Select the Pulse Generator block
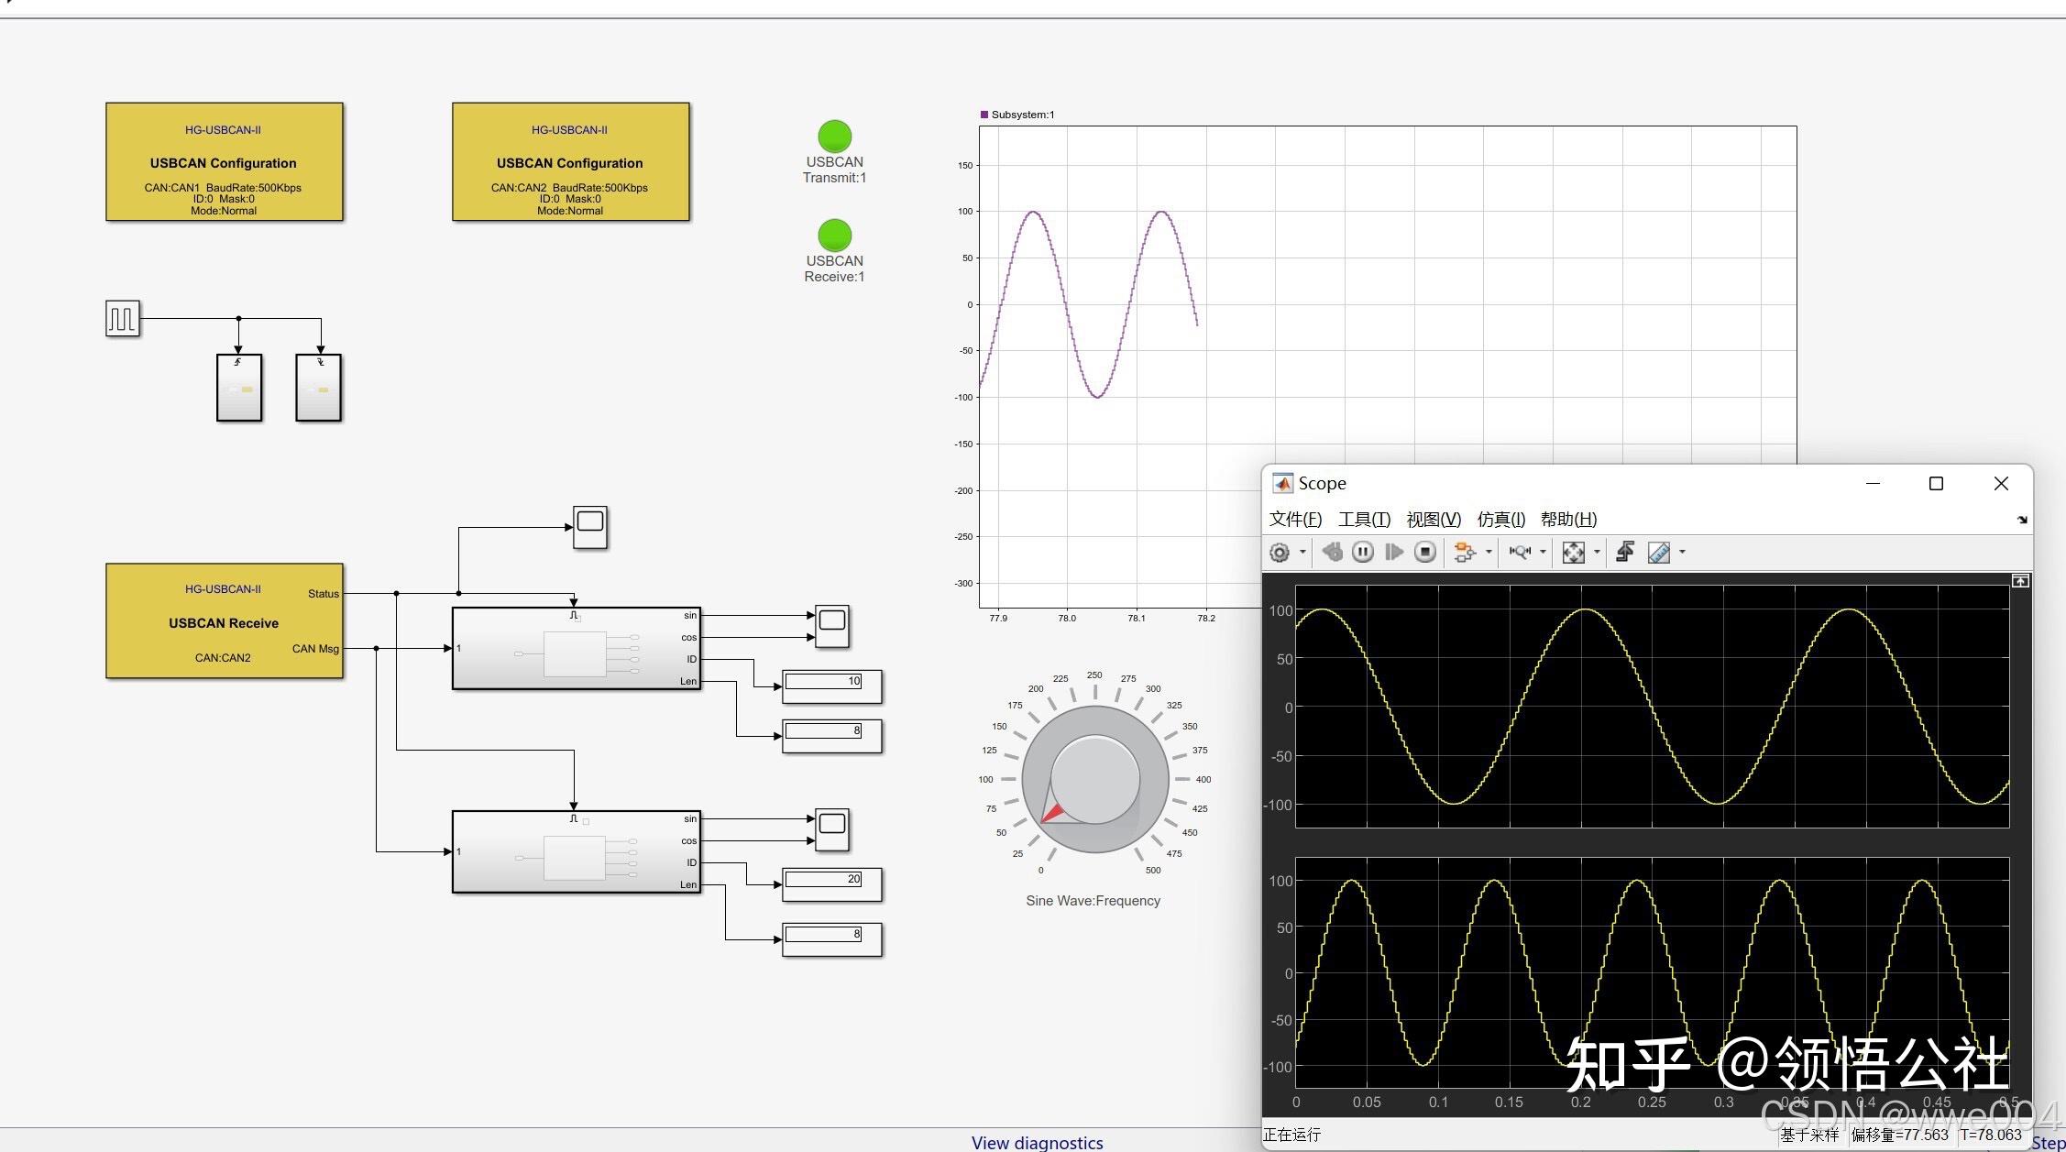This screenshot has height=1152, width=2066. click(x=123, y=319)
